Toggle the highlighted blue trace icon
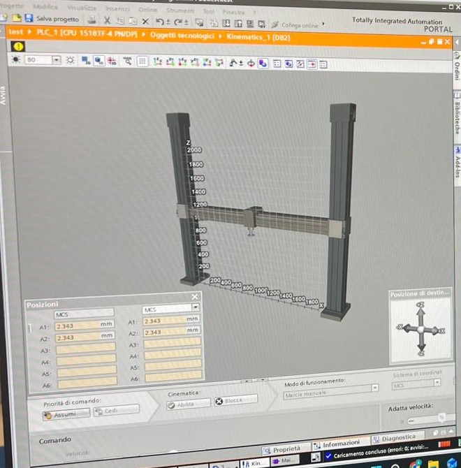 tap(263, 64)
